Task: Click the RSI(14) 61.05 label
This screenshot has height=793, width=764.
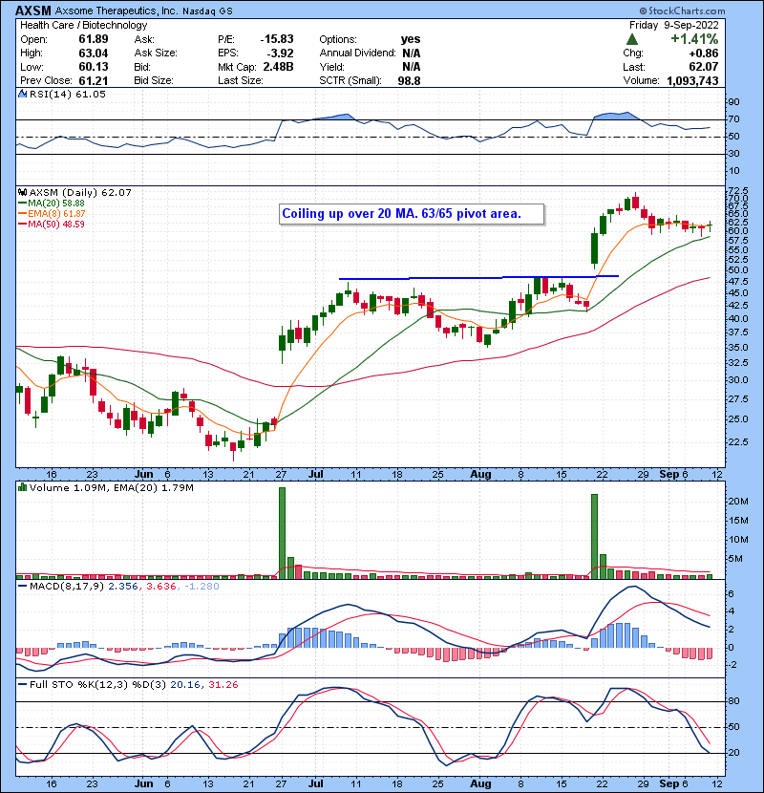Action: coord(67,94)
